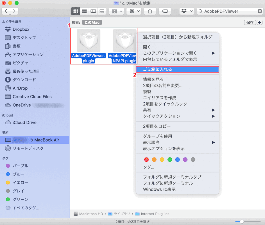The image size is (265, 225).
Task: Go forward with the right arrow button
Action: click(x=14, y=11)
